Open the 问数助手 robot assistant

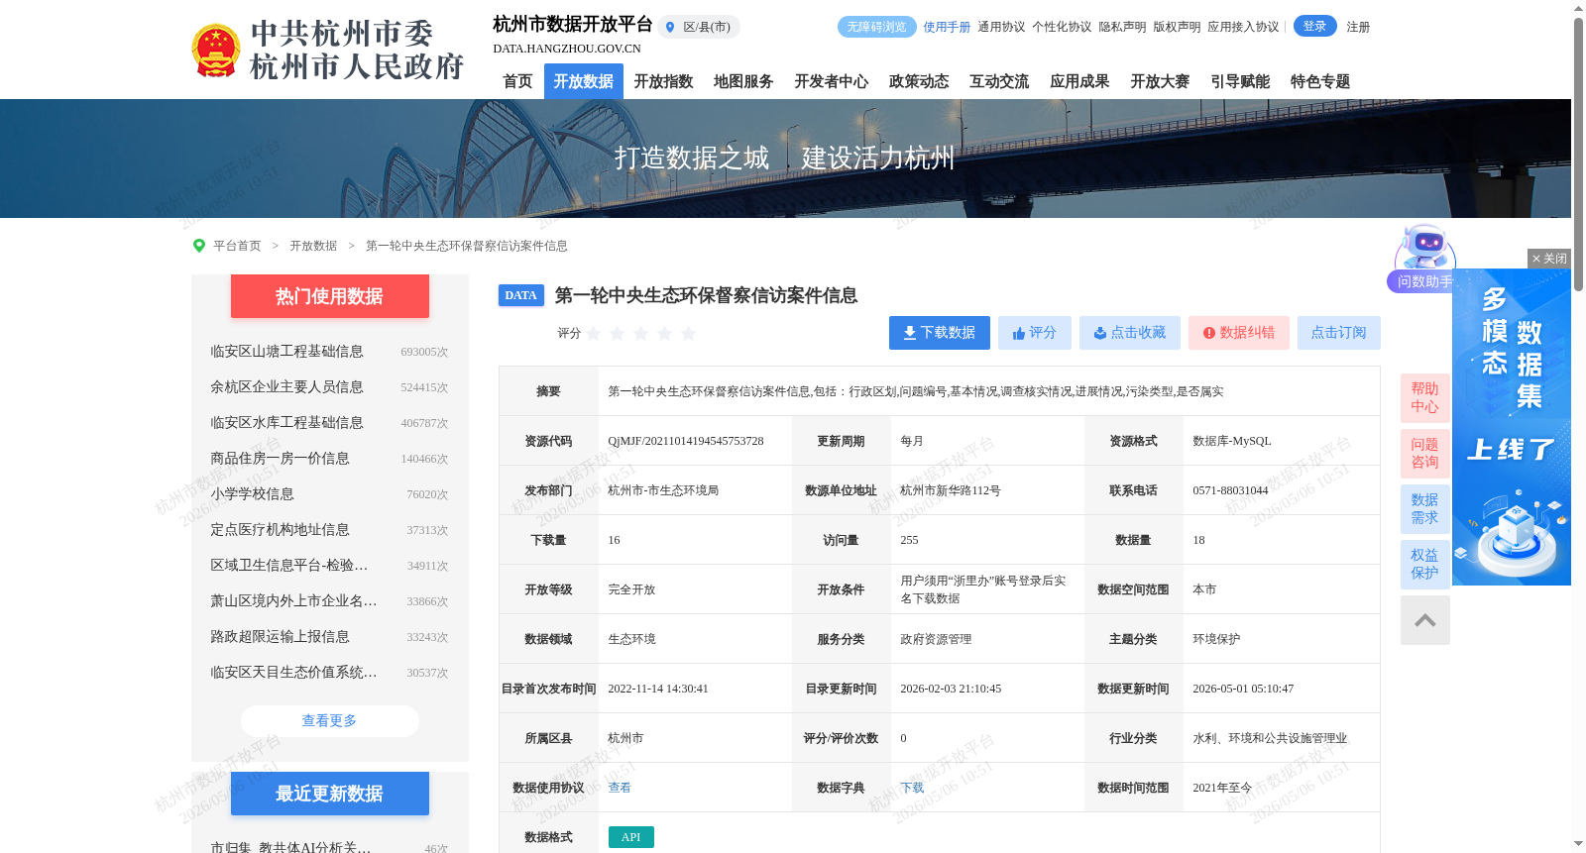click(1423, 260)
